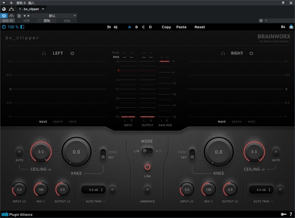
Task: Click right OUTPUT dB knob
Action: [x=230, y=190]
